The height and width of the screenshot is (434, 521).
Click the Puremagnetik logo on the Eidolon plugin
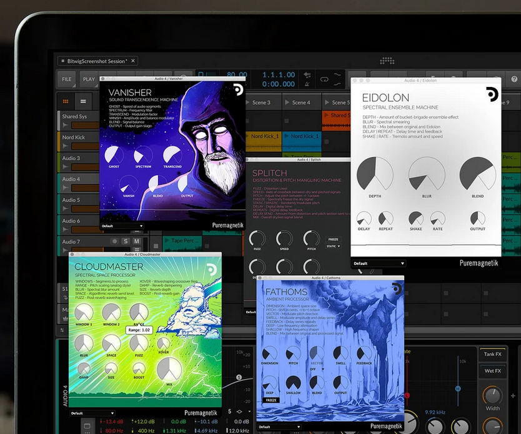pyautogui.click(x=479, y=263)
